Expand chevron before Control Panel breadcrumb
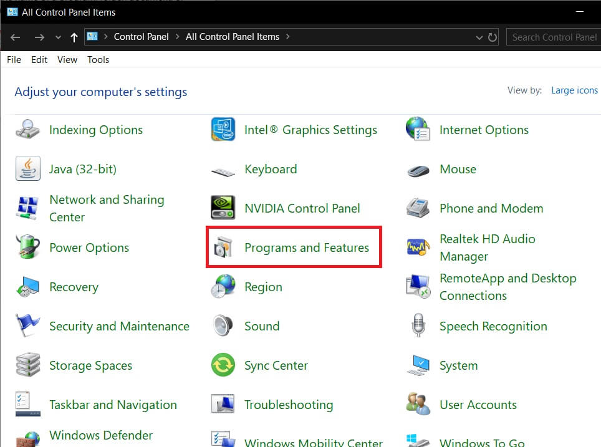Screen dimensions: 601x447 tap(105, 37)
